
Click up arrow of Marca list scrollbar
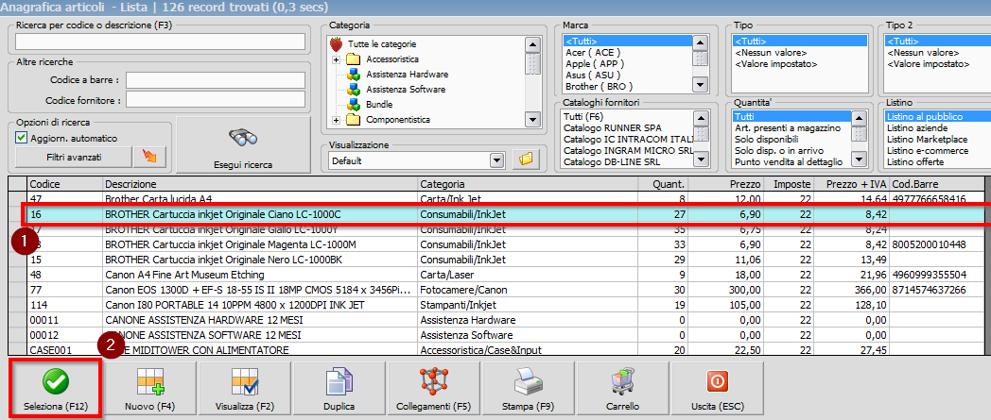point(701,42)
